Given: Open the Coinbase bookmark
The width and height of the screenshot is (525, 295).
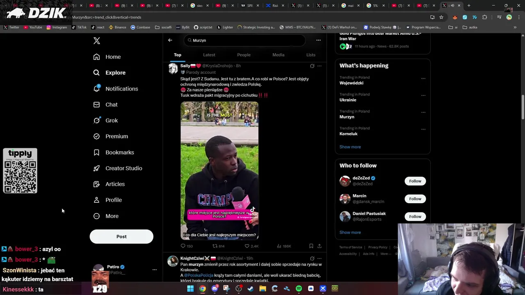Looking at the screenshot, I should click(x=140, y=27).
